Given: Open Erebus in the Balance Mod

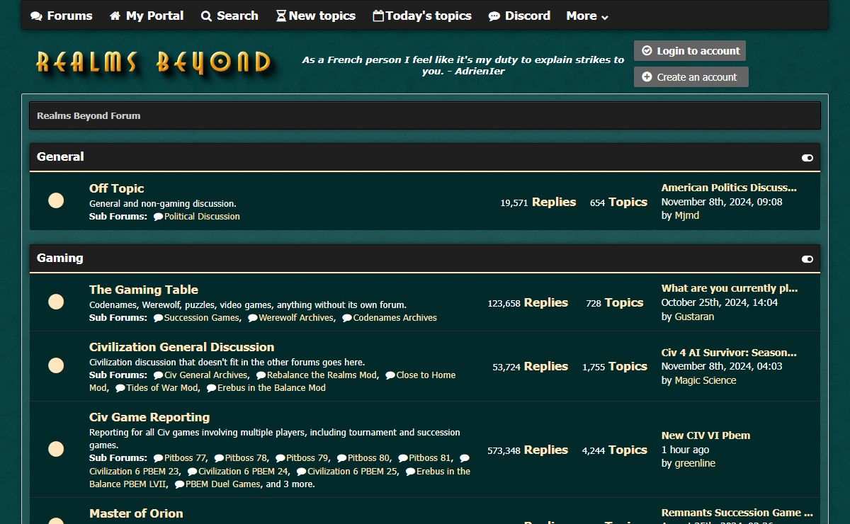Looking at the screenshot, I should click(272, 388).
